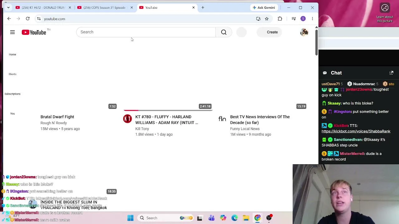Viewport: 399px width, 224px height.
Task: Open Shorts in YouTube sidebar
Action: (x=12, y=74)
